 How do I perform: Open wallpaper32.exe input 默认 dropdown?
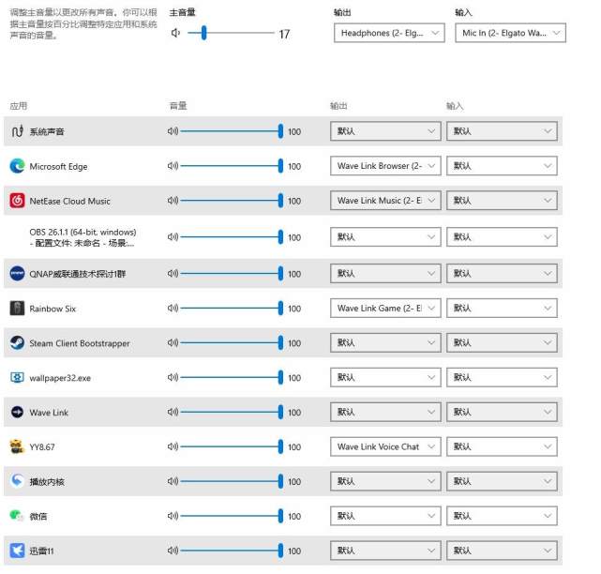click(502, 377)
